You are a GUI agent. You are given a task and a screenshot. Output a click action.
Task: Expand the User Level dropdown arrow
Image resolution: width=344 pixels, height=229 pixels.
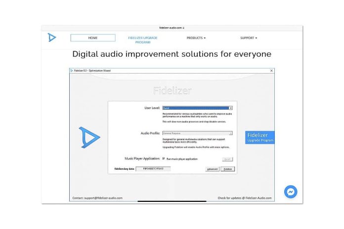231,108
